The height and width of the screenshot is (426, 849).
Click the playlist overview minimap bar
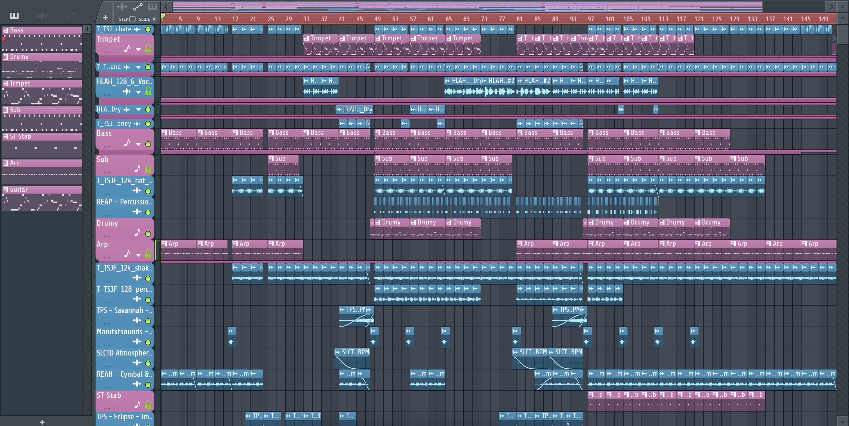coord(467,6)
